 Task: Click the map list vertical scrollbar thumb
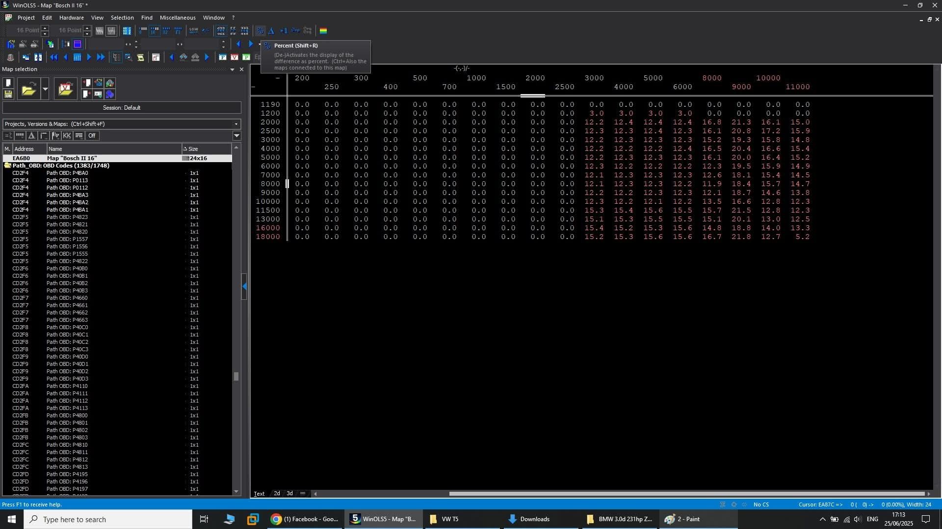(236, 376)
